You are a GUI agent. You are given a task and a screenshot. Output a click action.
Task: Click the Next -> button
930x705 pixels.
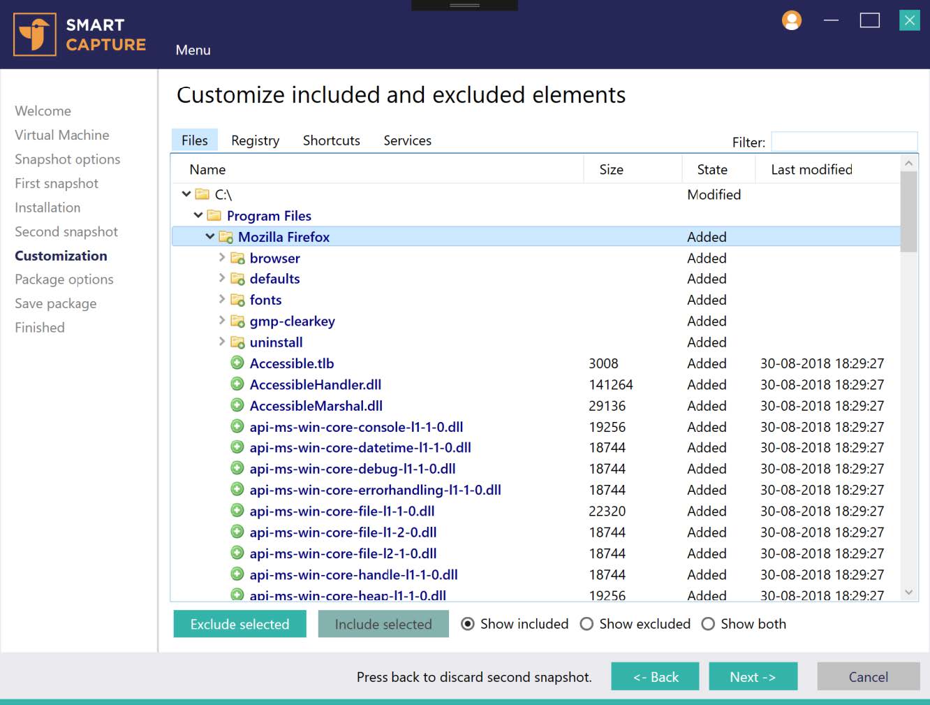753,677
